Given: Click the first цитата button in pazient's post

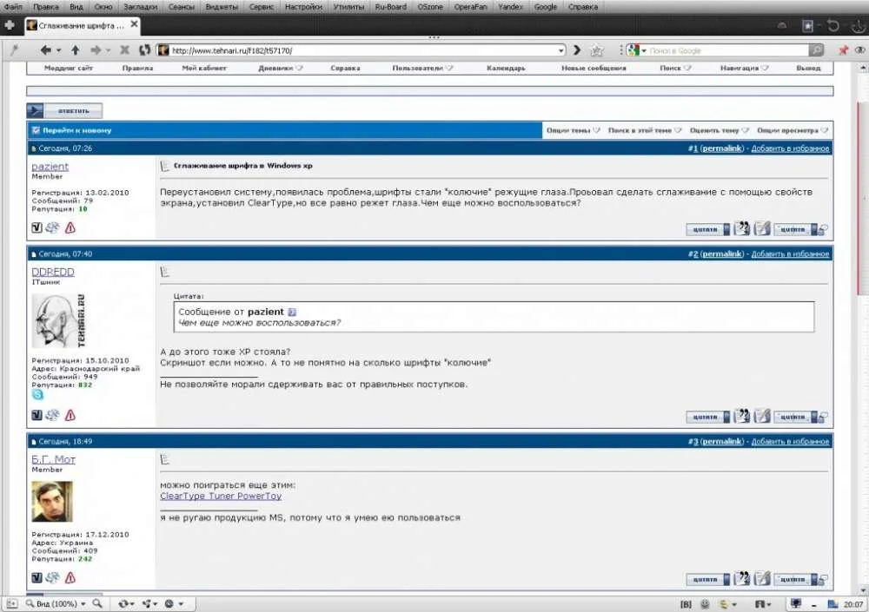Looking at the screenshot, I should (707, 229).
